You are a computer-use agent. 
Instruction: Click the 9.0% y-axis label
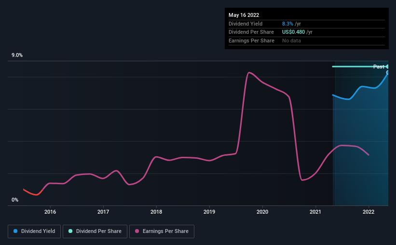pos(17,55)
